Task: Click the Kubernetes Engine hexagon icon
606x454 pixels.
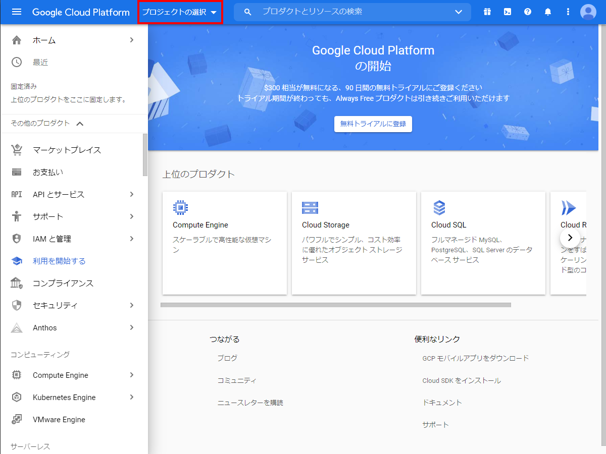Action: 17,397
